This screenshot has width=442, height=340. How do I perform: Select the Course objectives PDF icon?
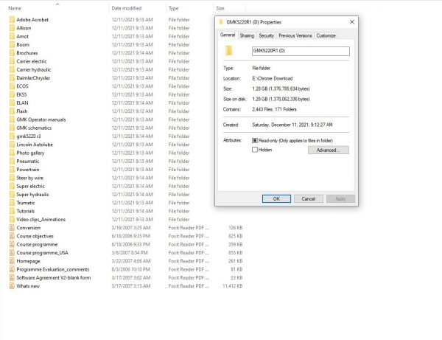point(12,236)
